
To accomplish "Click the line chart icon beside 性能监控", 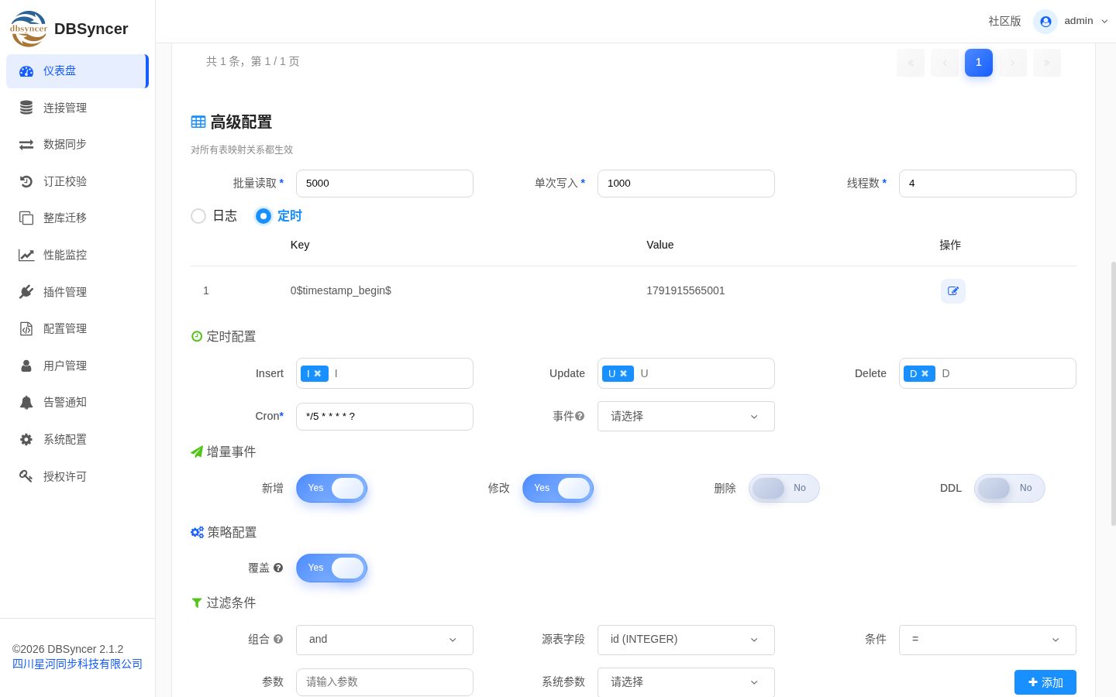I will click(26, 255).
